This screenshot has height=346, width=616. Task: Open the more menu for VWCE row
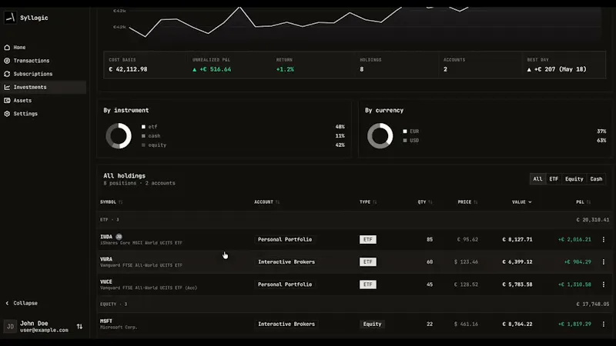604,284
